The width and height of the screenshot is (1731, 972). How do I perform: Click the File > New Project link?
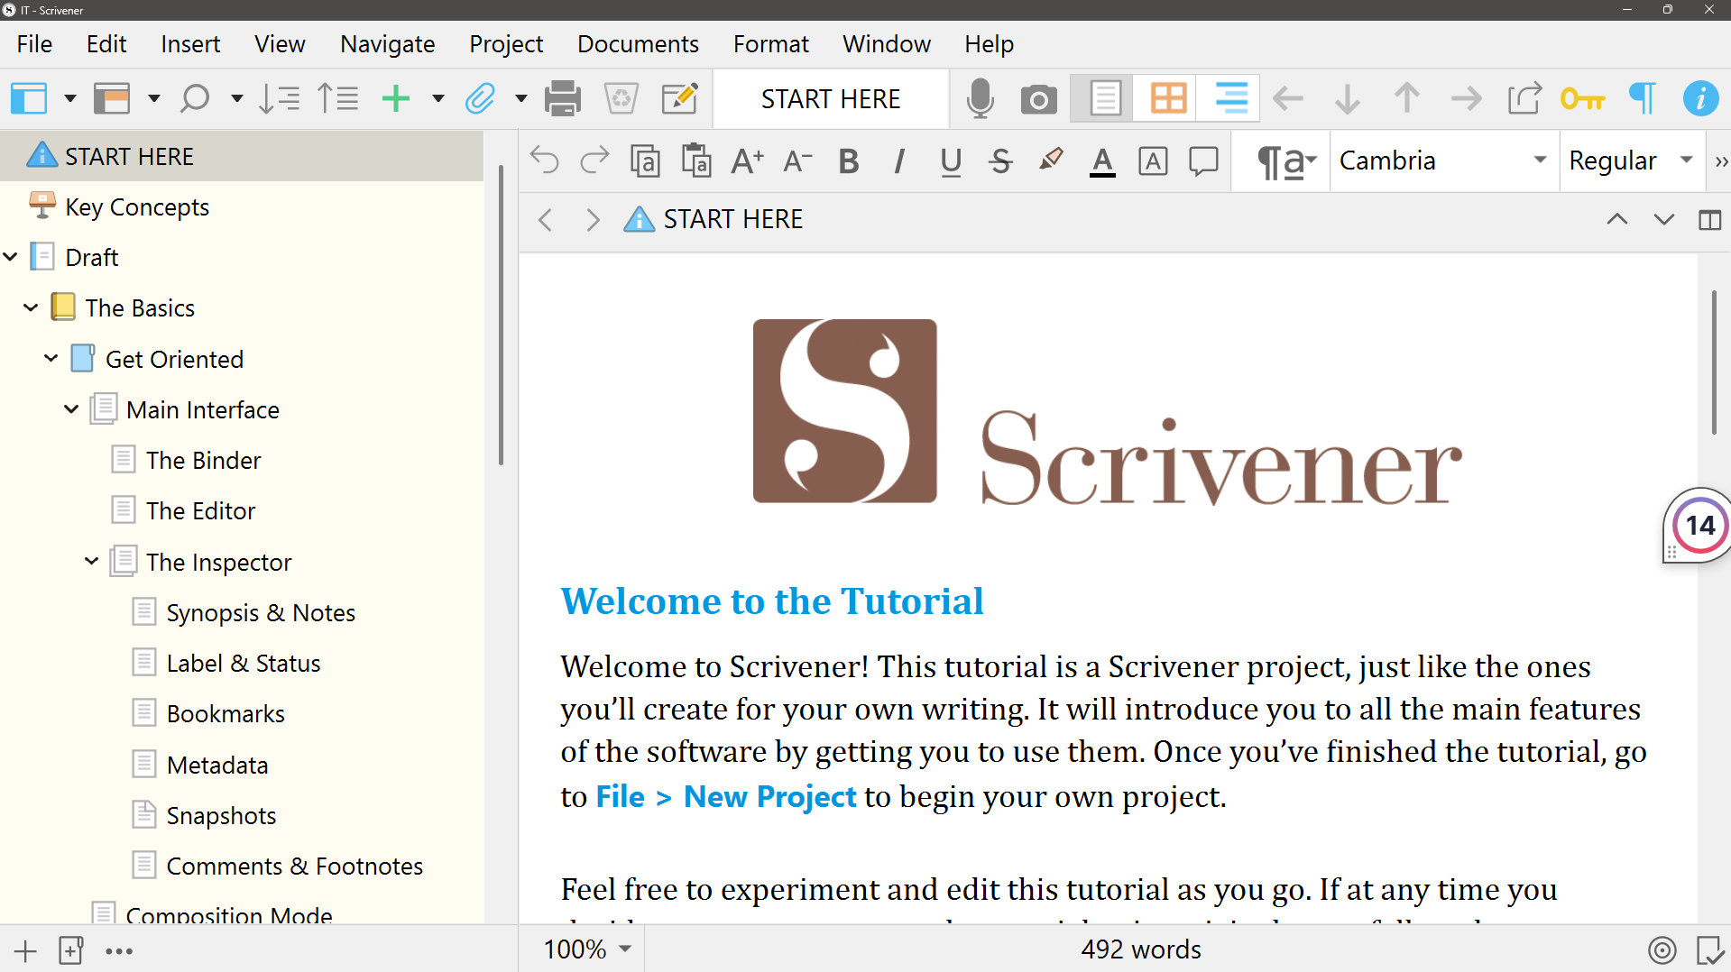(726, 797)
